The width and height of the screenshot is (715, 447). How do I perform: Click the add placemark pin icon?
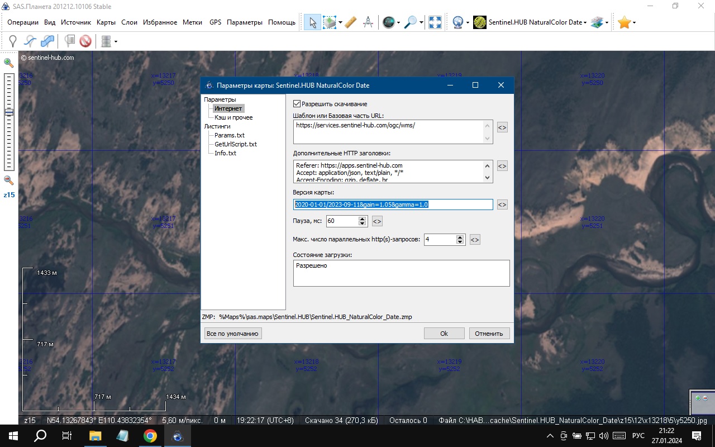13,41
